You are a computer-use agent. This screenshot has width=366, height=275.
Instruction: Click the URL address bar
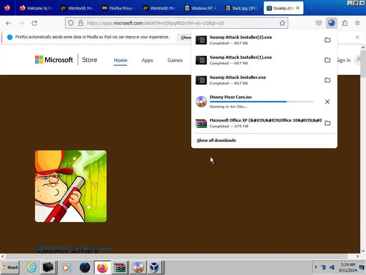point(177,23)
